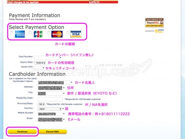The width and height of the screenshot is (185, 139).
Task: Click the Province/State label
Action: 25,103
